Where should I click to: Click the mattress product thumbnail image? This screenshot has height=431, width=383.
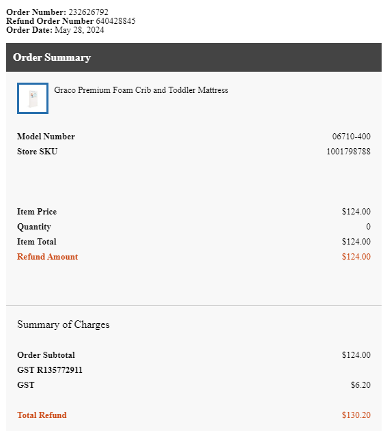point(33,98)
